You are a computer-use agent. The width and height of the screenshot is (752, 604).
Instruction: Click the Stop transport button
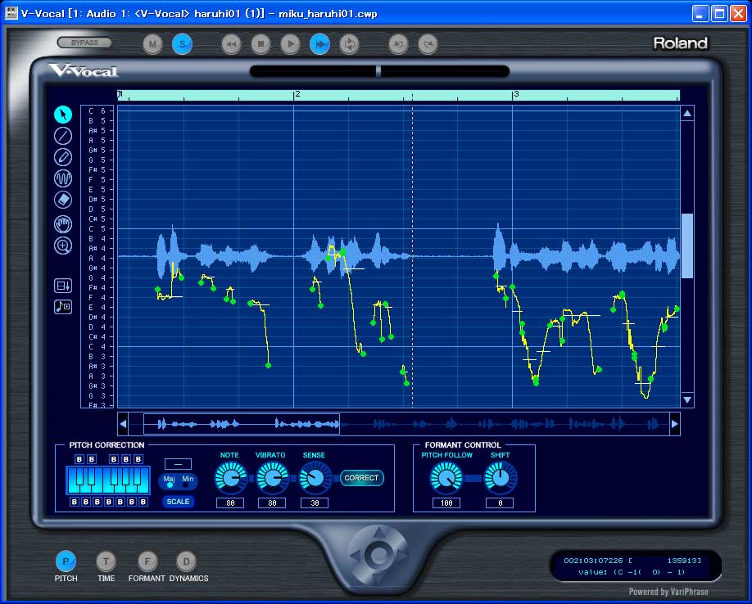pyautogui.click(x=260, y=44)
